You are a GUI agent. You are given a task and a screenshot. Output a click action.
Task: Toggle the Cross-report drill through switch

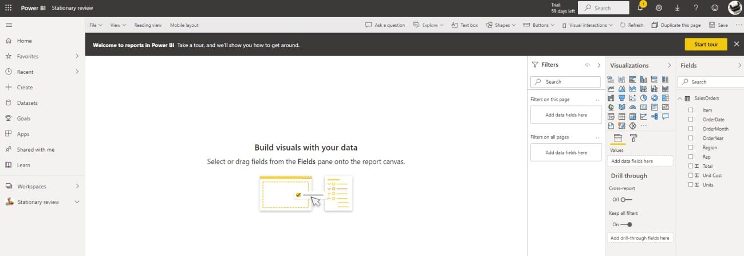[627, 199]
